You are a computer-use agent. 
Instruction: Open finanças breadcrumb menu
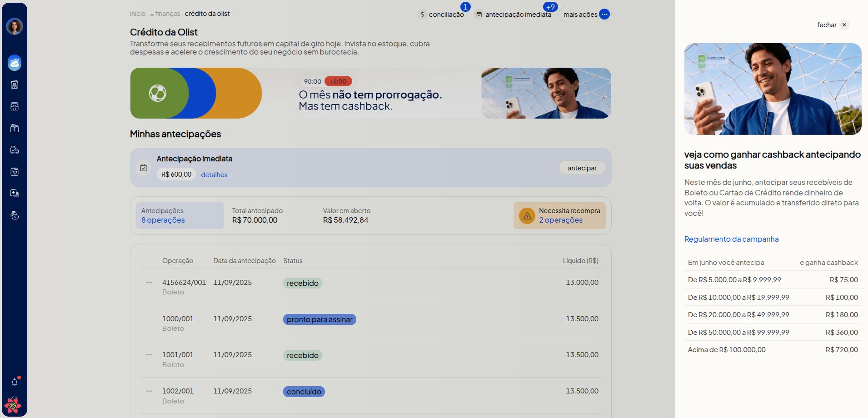(x=165, y=14)
